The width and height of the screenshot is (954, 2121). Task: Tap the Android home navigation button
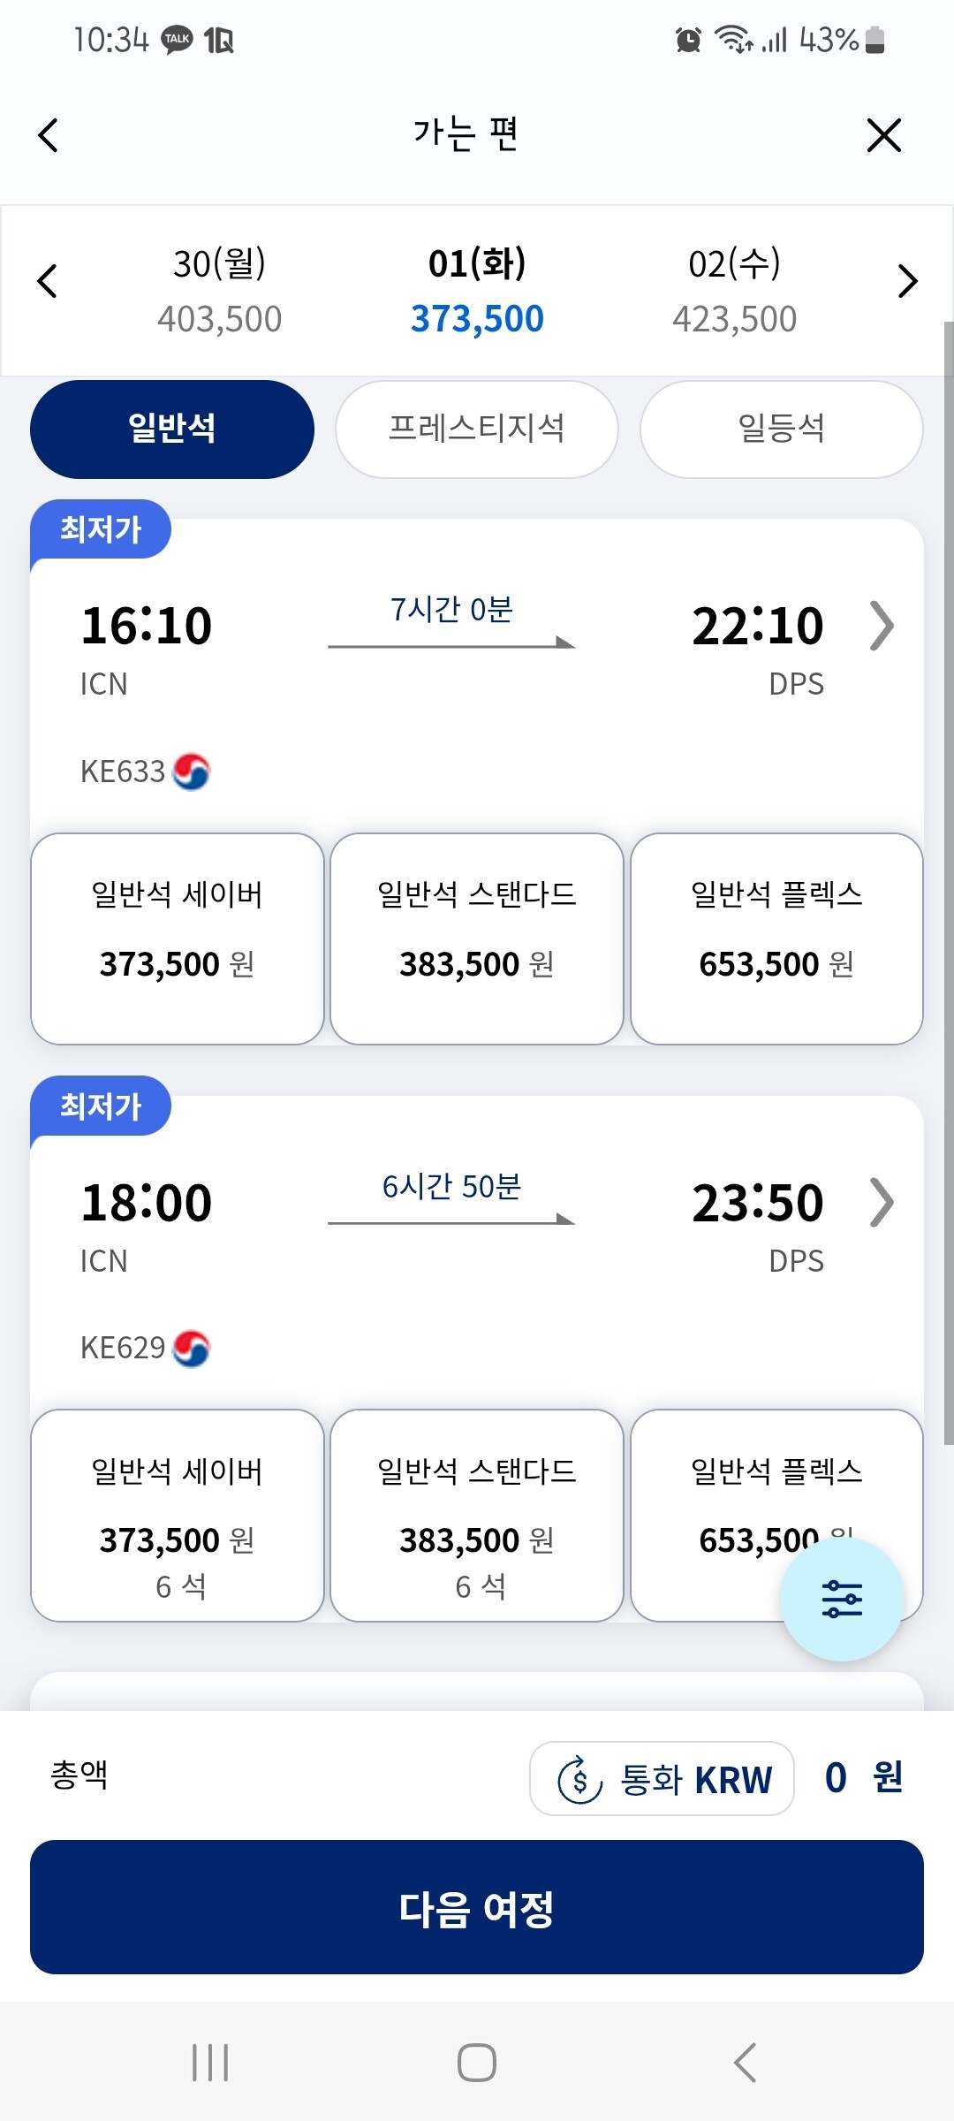(x=477, y=2062)
